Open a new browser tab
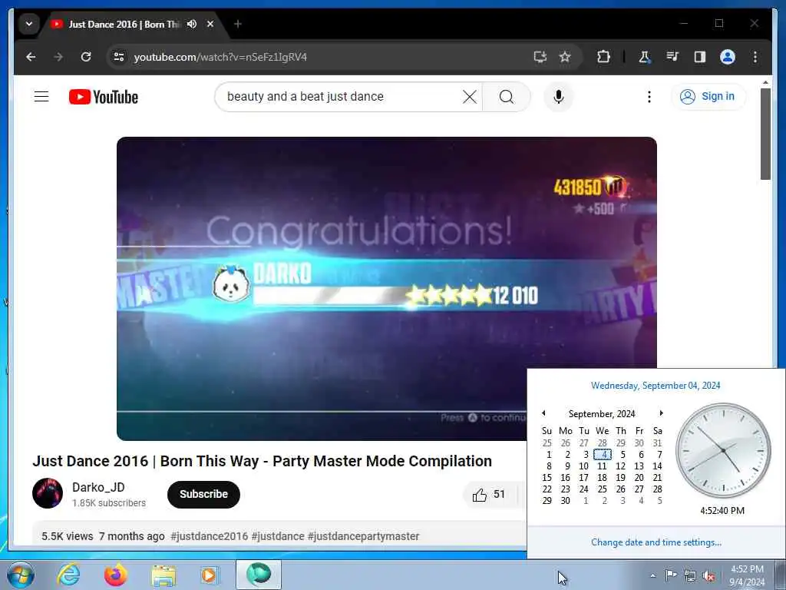The height and width of the screenshot is (590, 786). 238,24
